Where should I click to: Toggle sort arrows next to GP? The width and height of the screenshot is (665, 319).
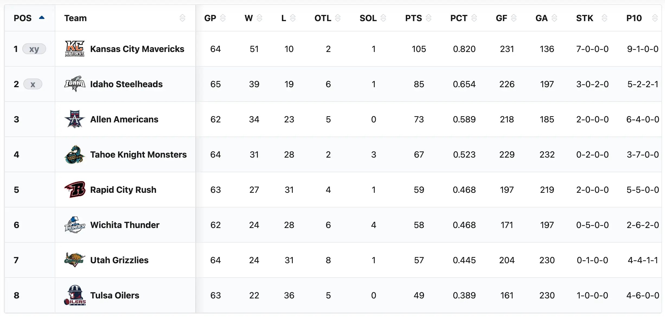tap(223, 18)
